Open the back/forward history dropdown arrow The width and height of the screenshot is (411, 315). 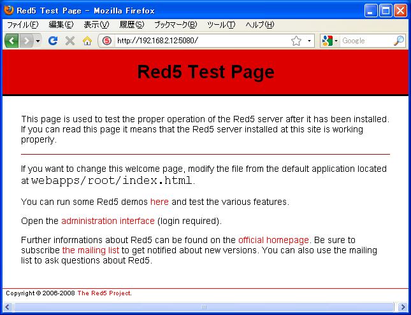click(38, 41)
